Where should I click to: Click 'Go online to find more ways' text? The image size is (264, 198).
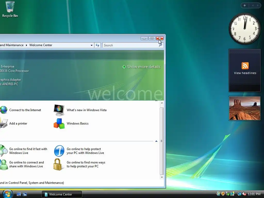point(86,164)
